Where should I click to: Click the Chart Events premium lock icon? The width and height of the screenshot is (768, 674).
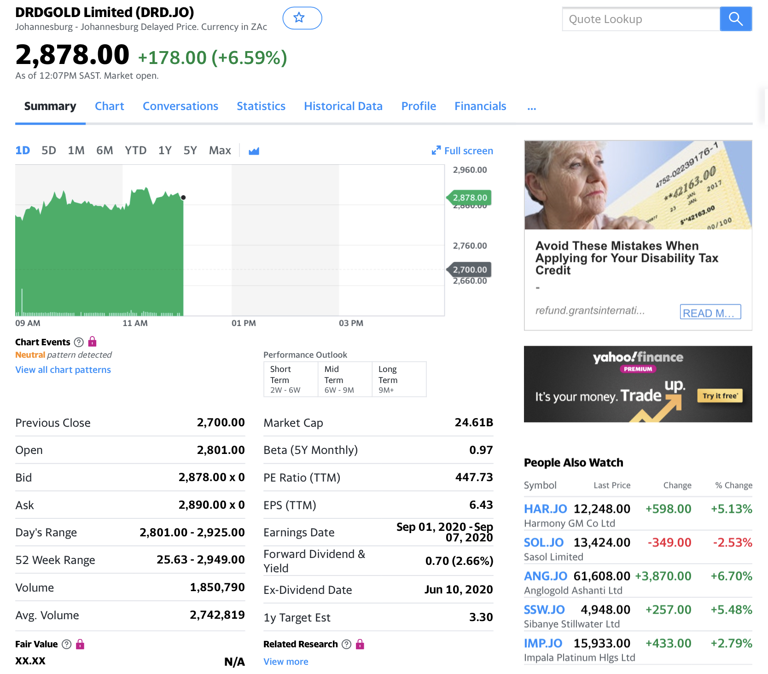(93, 342)
